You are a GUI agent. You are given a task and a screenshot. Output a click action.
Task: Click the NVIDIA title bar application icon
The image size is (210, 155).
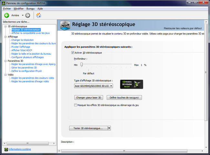4,3
